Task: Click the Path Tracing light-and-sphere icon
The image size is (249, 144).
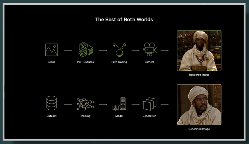Action: click(x=119, y=50)
